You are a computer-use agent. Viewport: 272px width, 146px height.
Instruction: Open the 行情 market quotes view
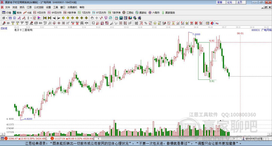6,13
